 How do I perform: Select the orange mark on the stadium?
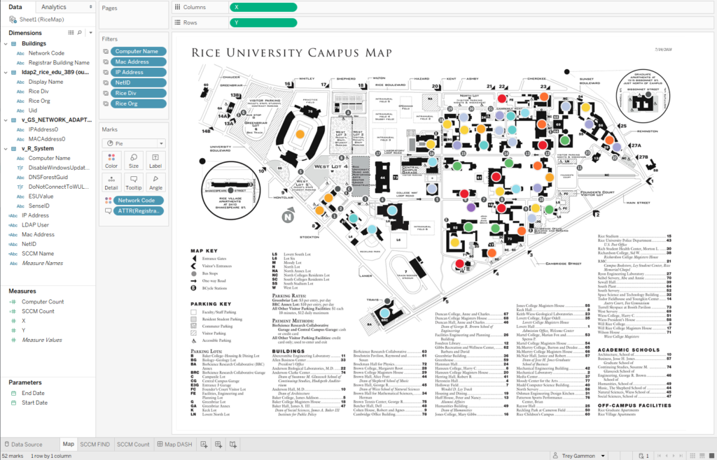coord(300,134)
